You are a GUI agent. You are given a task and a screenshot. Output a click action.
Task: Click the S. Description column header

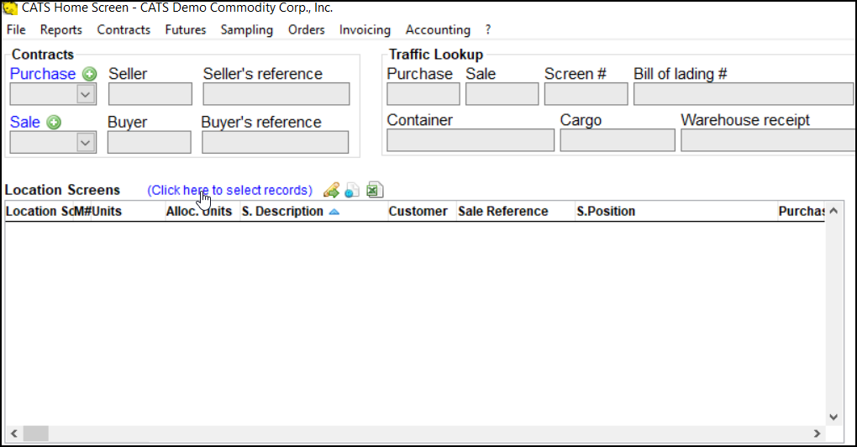[313, 212]
